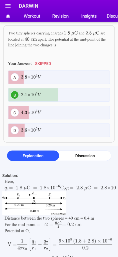Image resolution: width=118 pixels, height=257 pixels.
Task: Select option D circle badge
Action: 15,131
